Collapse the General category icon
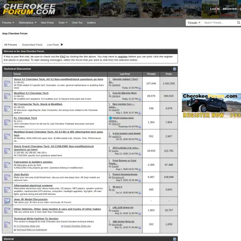The height and width of the screenshot is (241, 241). [x=175, y=239]
